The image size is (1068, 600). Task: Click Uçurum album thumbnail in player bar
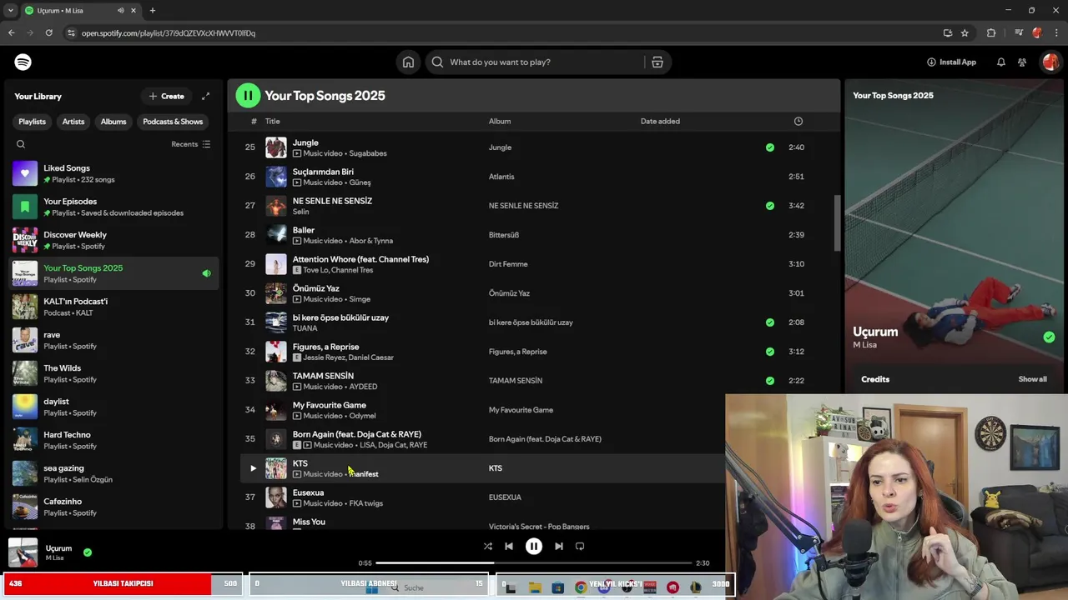23,552
